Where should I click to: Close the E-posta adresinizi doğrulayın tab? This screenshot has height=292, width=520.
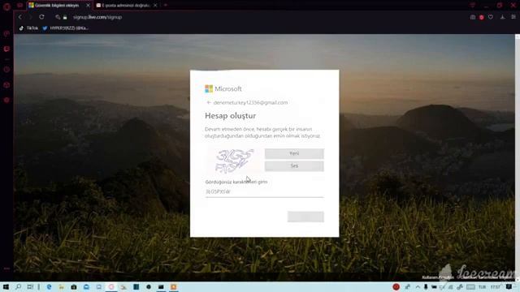point(155,6)
